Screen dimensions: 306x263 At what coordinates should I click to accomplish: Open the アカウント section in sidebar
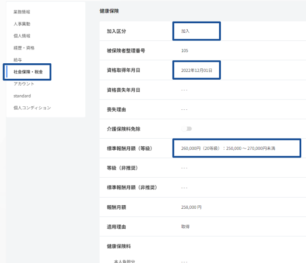[x=24, y=84]
